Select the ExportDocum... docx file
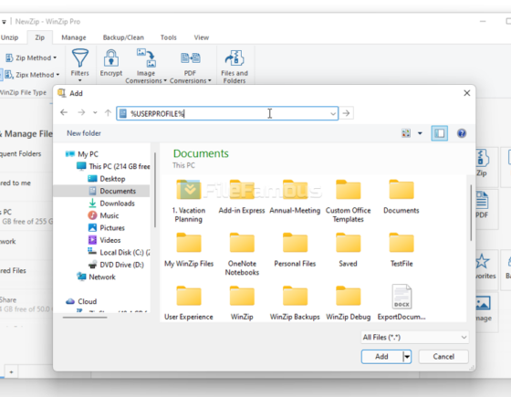 [x=401, y=302]
